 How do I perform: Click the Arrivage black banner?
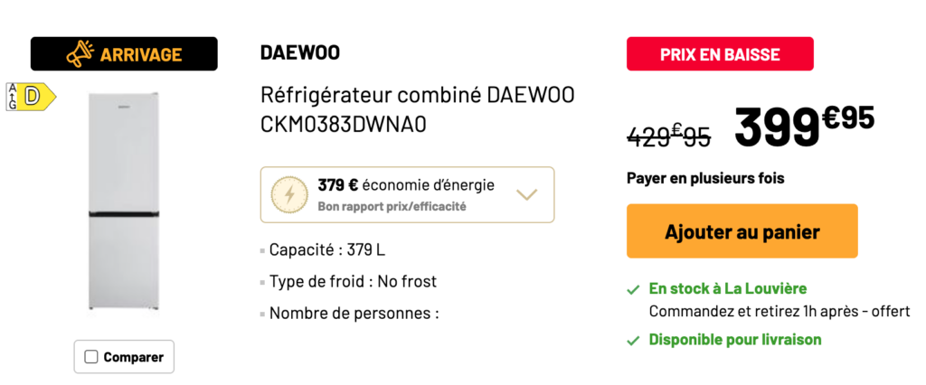[x=124, y=53]
